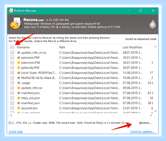The width and height of the screenshot is (166, 141).
Task: Click orange status dot of asa.ynet.bin
Action: pyautogui.click(x=19, y=108)
